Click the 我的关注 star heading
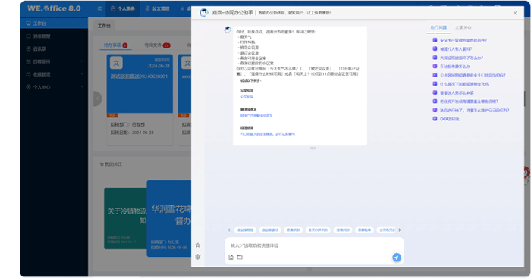This screenshot has width=531, height=278. (111, 164)
